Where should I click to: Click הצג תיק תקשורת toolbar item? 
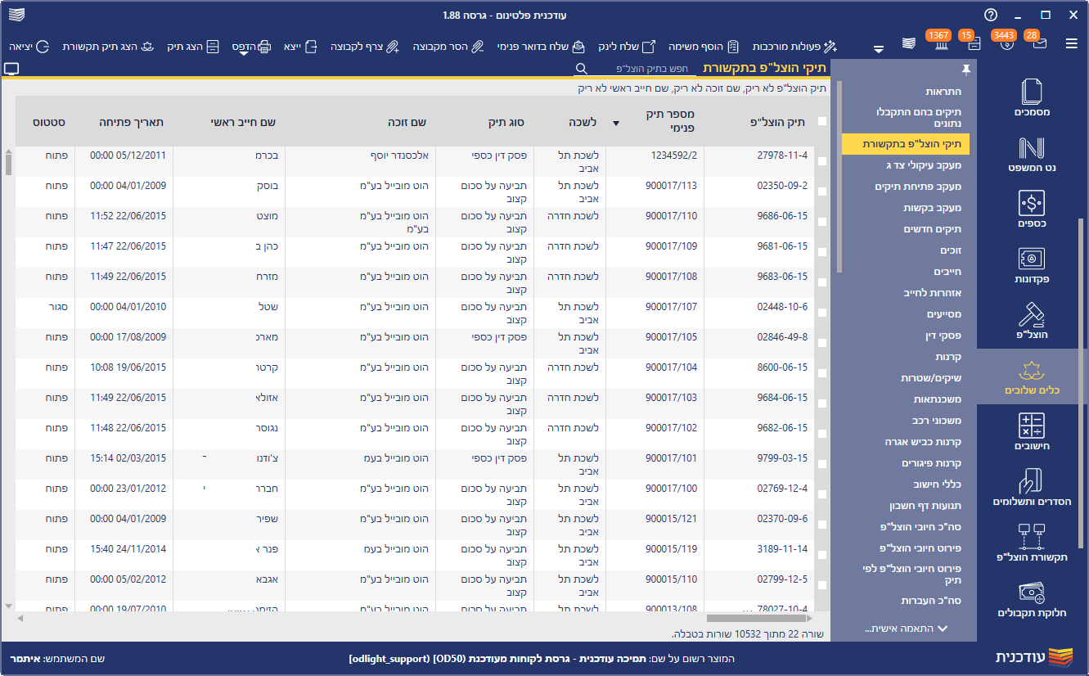coord(108,47)
